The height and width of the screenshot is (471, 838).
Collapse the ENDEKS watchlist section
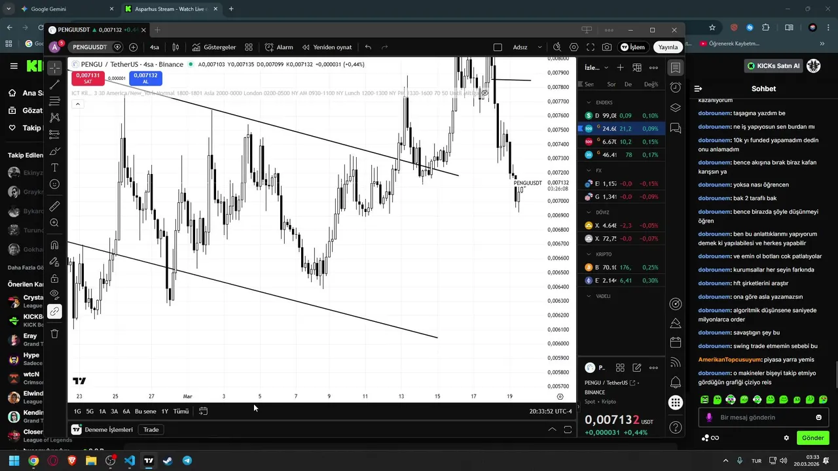(589, 103)
